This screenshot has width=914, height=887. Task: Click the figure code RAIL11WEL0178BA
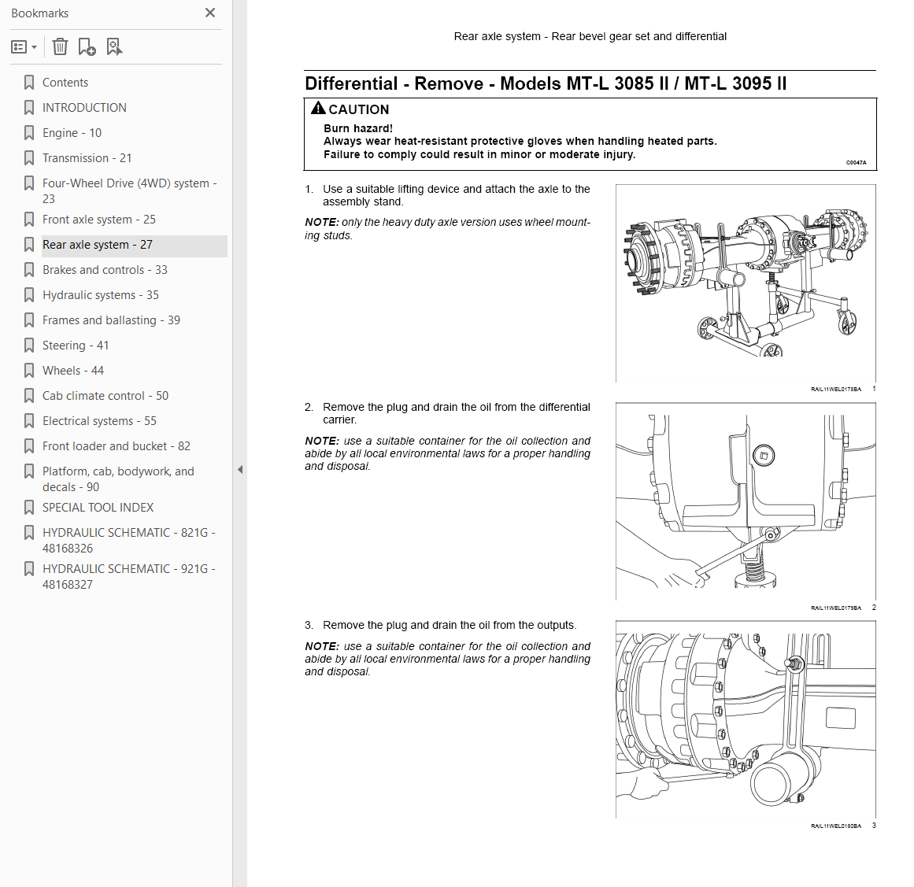click(x=835, y=390)
